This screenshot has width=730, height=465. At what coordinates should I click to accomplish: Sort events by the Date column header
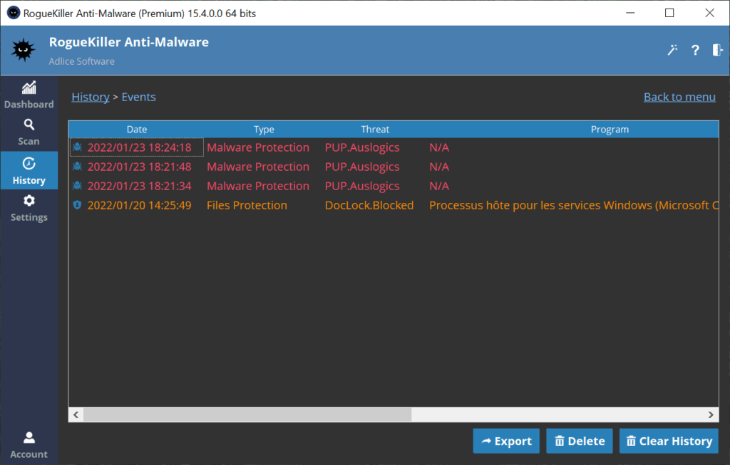[x=137, y=130]
